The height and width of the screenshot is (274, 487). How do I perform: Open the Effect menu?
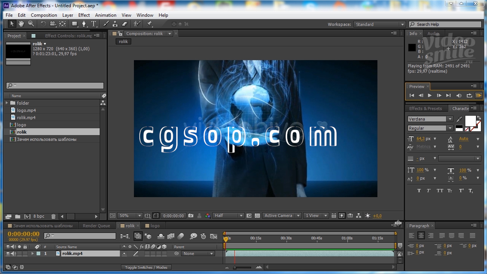pyautogui.click(x=84, y=15)
